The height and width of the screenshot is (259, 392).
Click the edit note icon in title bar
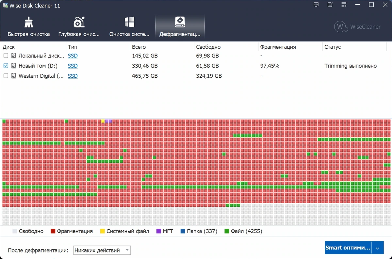pyautogui.click(x=330, y=5)
